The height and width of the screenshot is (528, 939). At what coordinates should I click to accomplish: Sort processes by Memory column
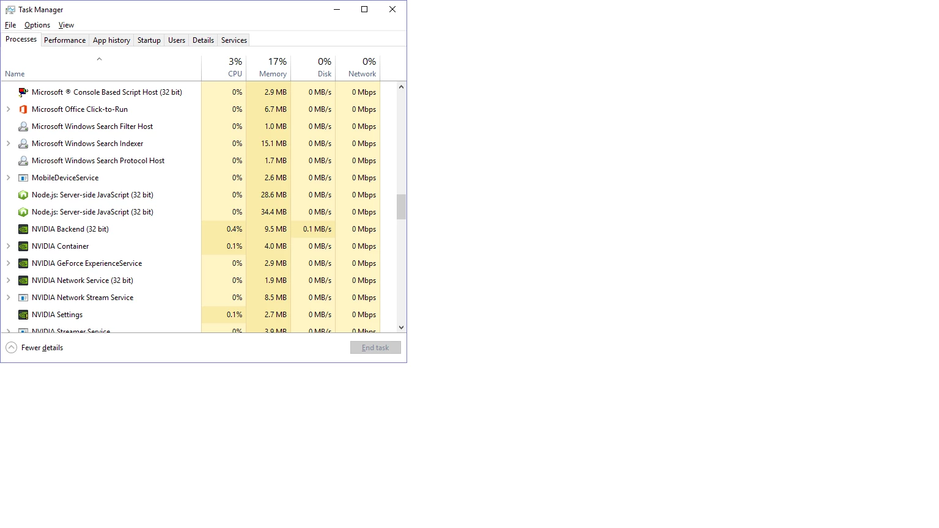[x=268, y=68]
